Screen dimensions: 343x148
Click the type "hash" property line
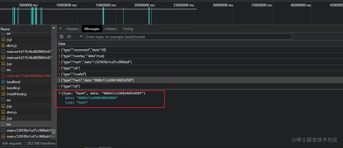coord(76,102)
